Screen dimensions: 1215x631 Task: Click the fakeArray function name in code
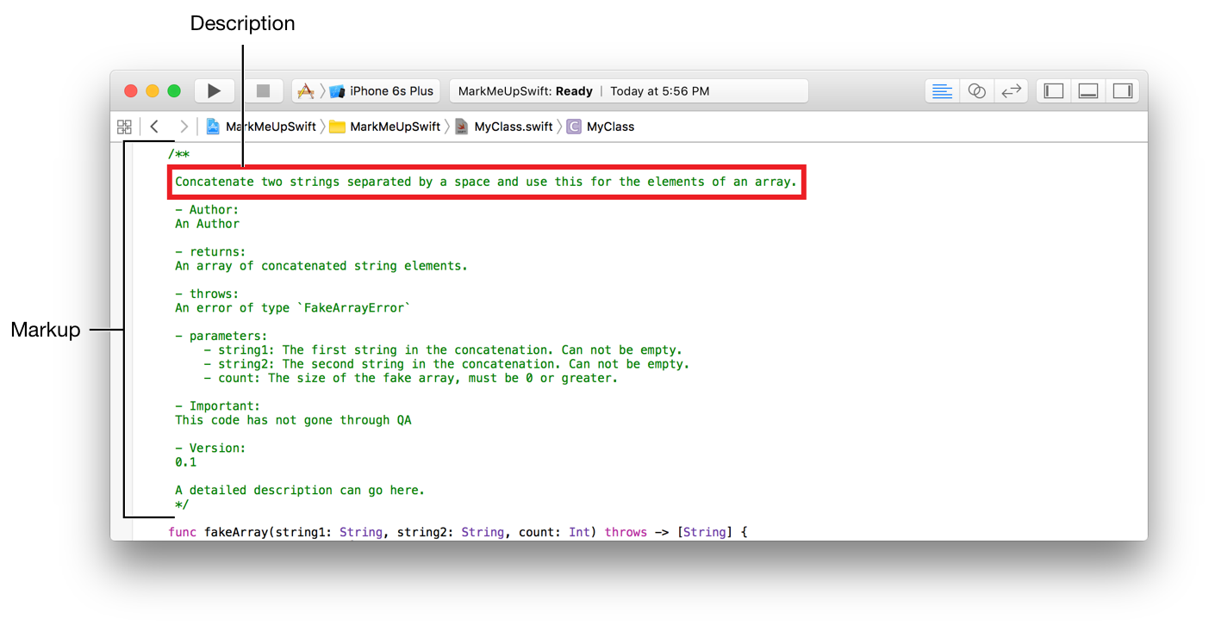235,532
